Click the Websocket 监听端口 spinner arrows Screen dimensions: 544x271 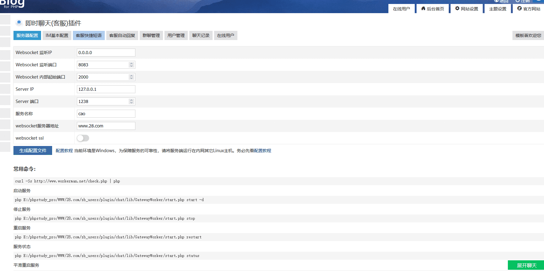(131, 65)
